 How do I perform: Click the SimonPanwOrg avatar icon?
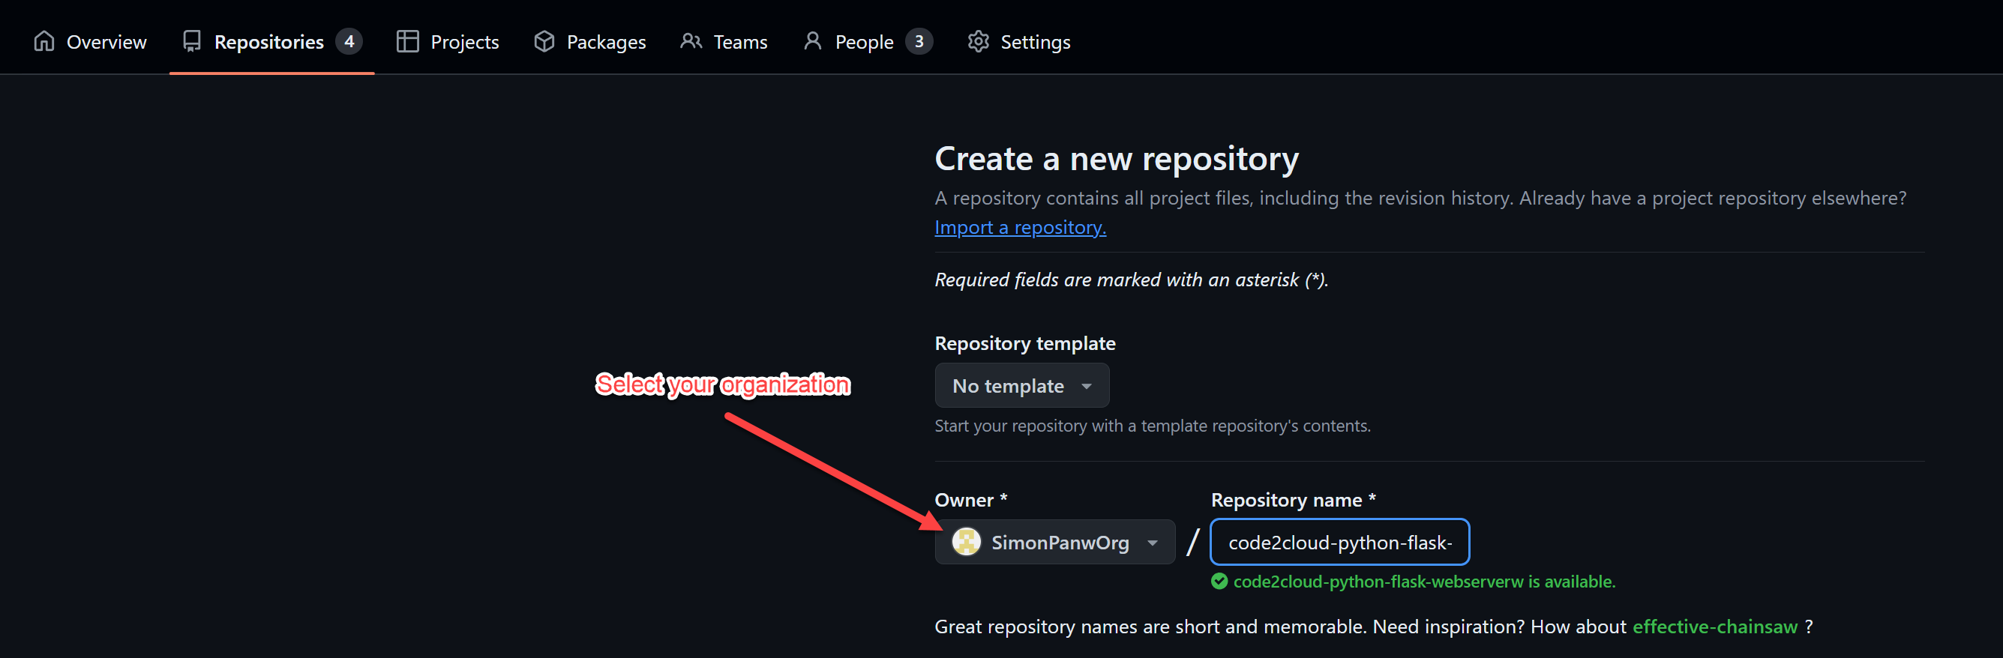[x=967, y=542]
